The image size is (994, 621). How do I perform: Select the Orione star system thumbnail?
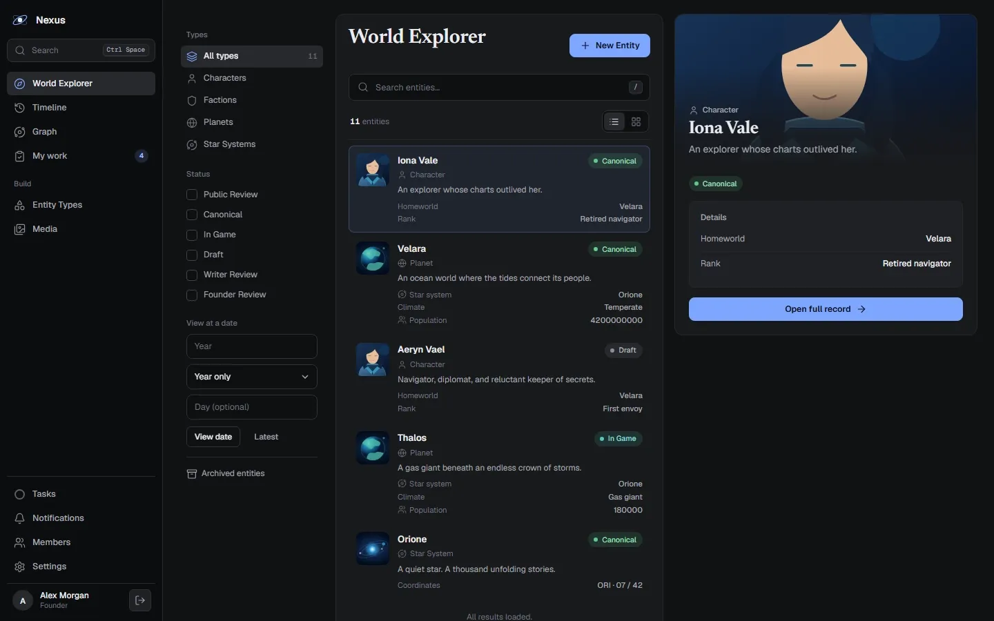373,549
